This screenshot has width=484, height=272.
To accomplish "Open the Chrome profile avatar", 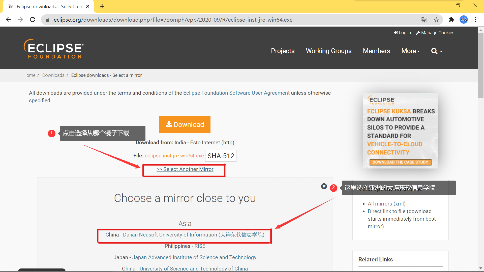I will (x=464, y=20).
